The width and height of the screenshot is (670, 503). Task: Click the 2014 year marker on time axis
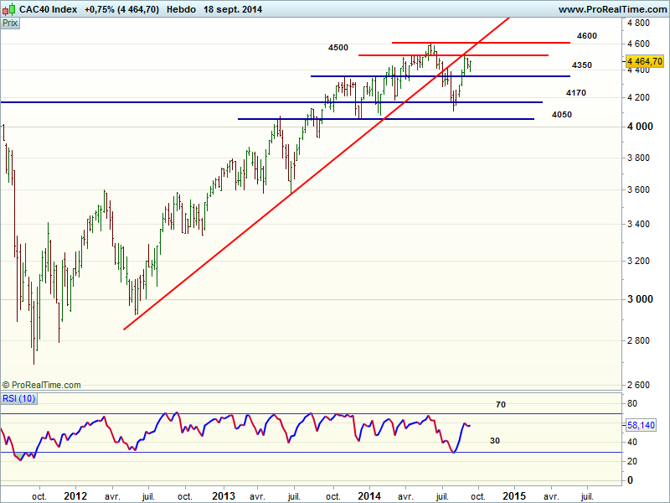[x=368, y=495]
